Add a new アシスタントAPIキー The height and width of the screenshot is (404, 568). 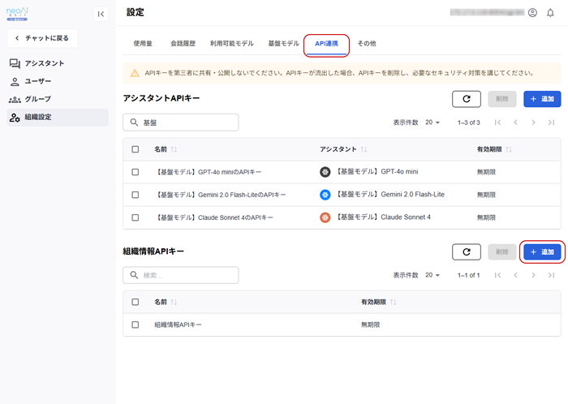point(542,99)
